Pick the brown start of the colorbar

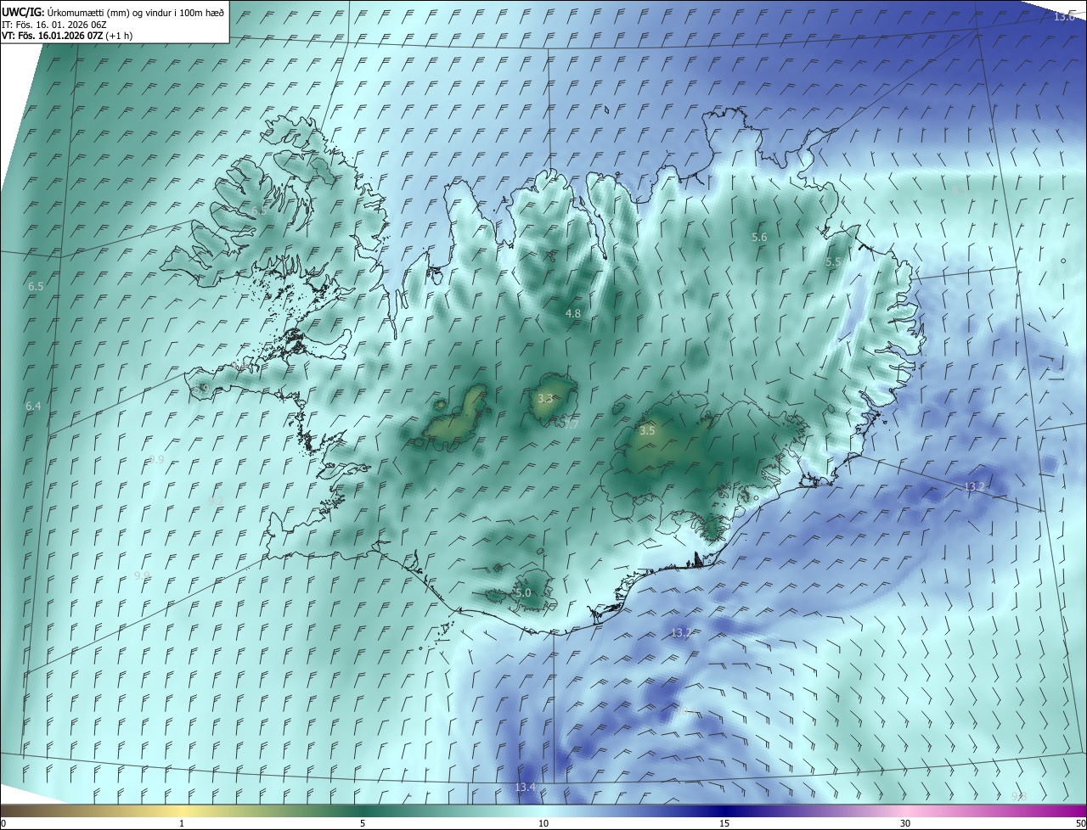[17, 810]
